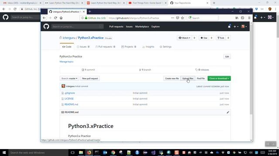This screenshot has width=279, height=156.
Task: Switch to Firefox on taskbar
Action: click(89, 153)
